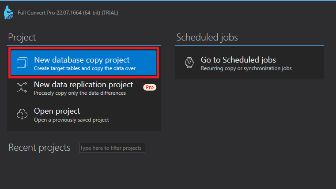Screen dimensions: 336x189
Task: Click the Scheduled jobs section heading
Action: [207, 37]
